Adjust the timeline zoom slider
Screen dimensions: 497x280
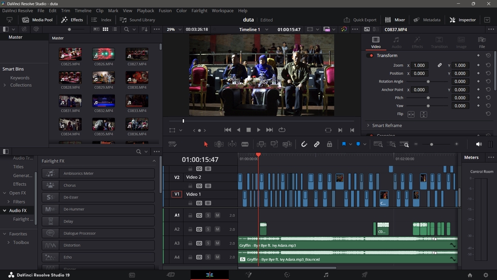(x=431, y=145)
